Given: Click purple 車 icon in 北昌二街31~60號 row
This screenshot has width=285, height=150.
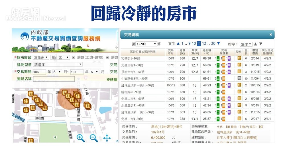Looking at the screenshot, I should [229, 99].
